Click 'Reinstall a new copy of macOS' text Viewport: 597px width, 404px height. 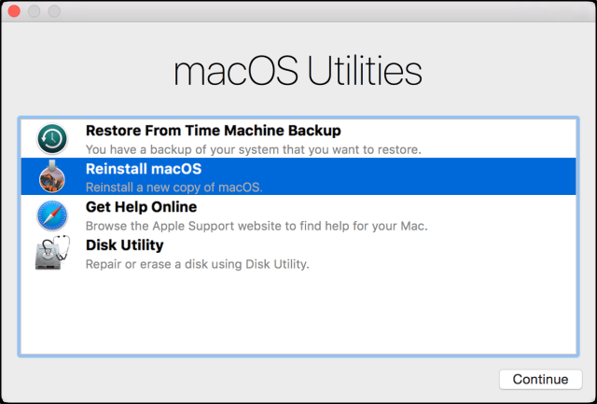click(x=174, y=188)
